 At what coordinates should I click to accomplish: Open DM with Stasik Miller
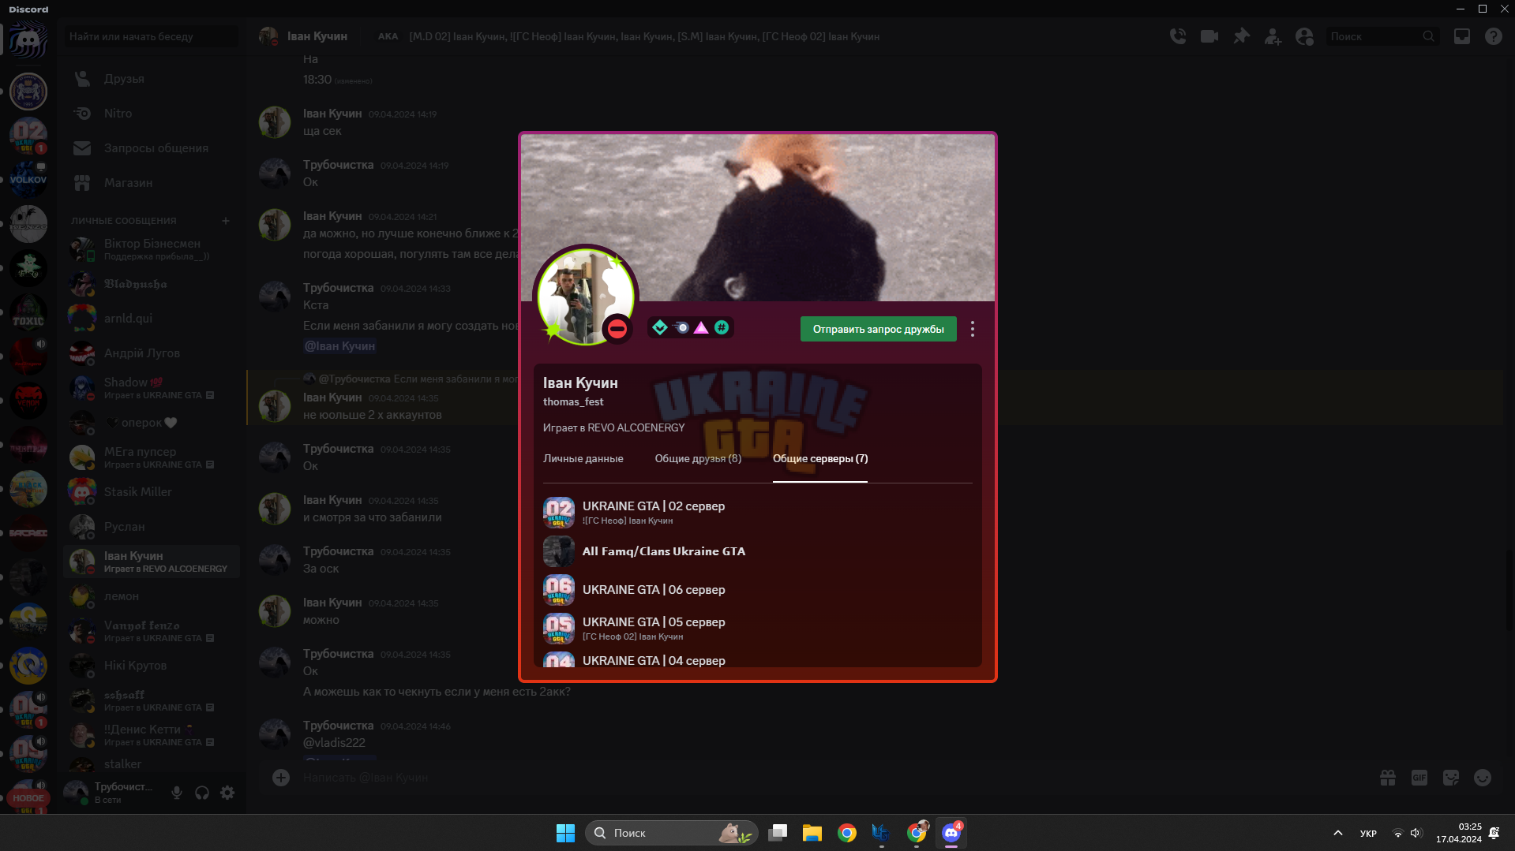[152, 492]
